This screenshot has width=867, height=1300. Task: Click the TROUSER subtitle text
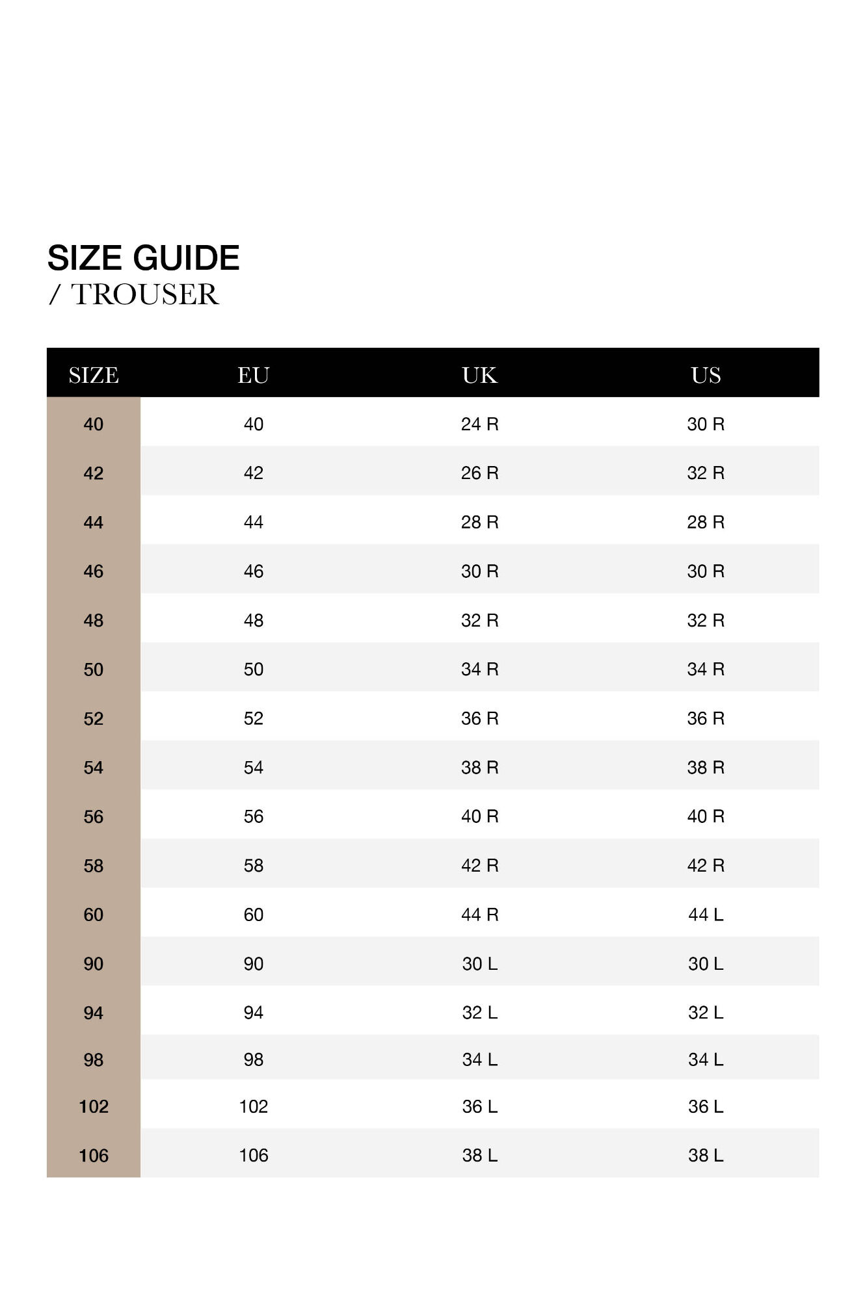pos(144,294)
